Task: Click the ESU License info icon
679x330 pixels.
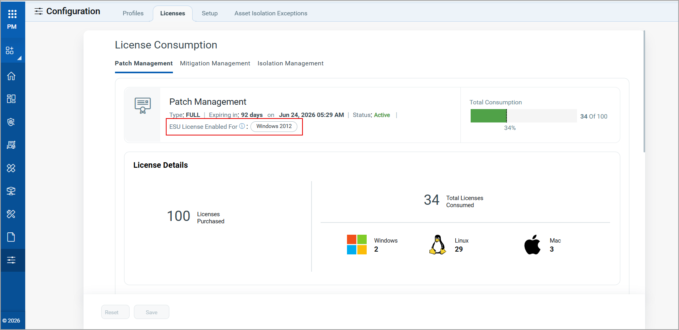Action: pyautogui.click(x=242, y=126)
